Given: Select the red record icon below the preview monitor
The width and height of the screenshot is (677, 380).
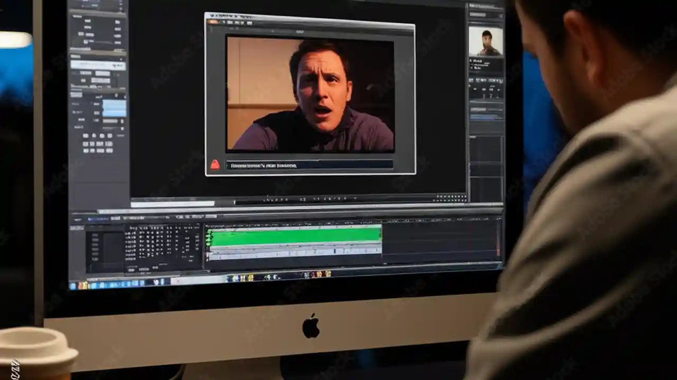Looking at the screenshot, I should pyautogui.click(x=215, y=165).
